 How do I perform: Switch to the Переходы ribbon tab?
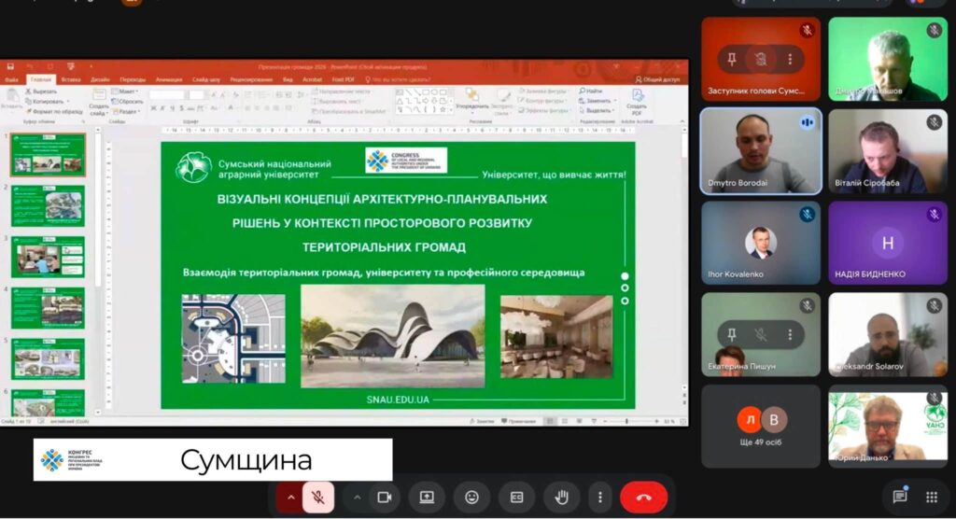(133, 80)
